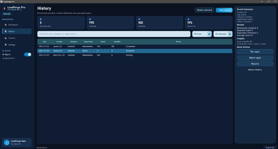Click the View only badge
The image size is (278, 149).
click(x=7, y=14)
